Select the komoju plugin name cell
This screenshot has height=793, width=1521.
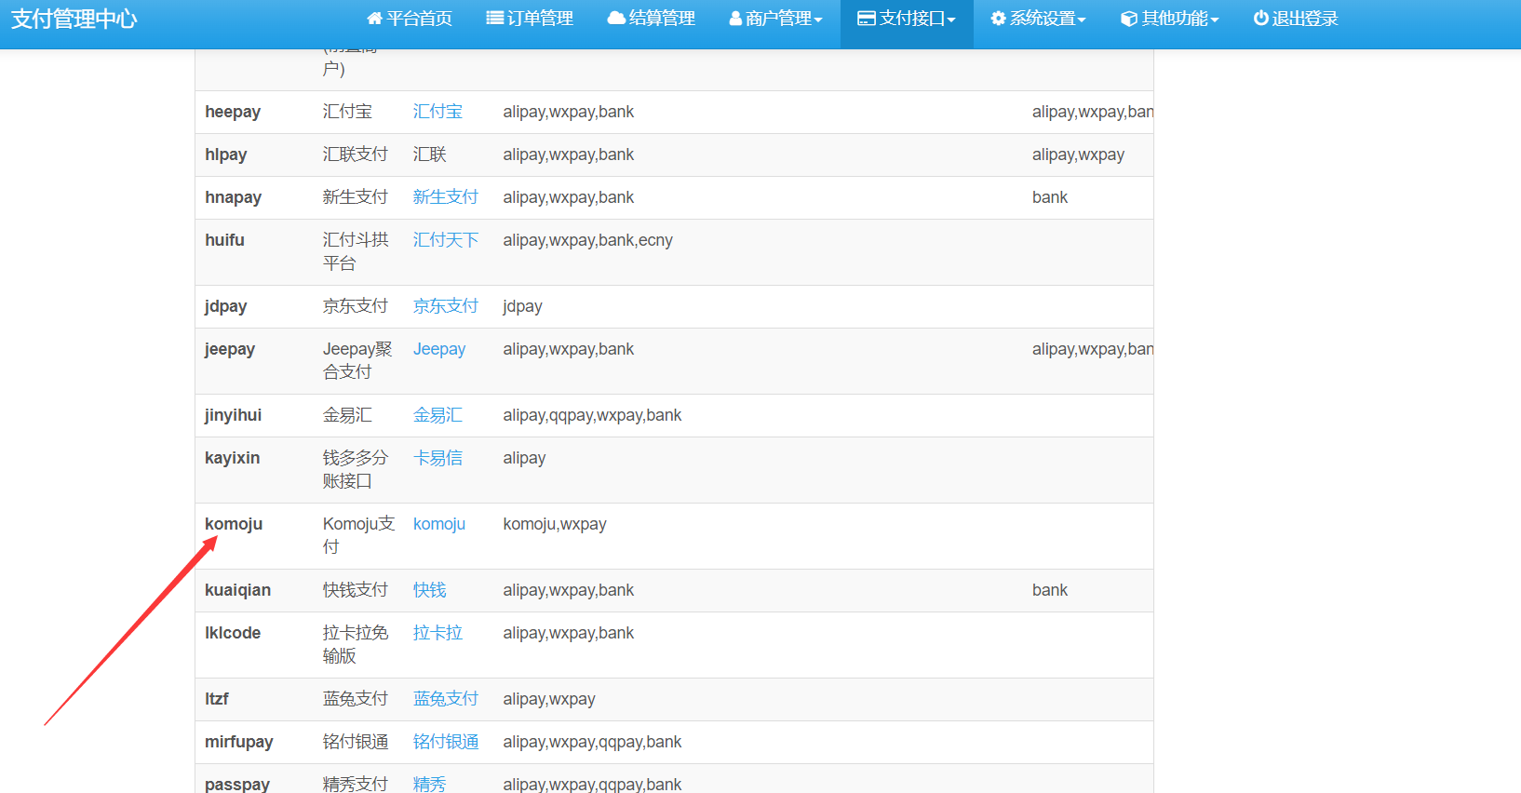tap(234, 524)
